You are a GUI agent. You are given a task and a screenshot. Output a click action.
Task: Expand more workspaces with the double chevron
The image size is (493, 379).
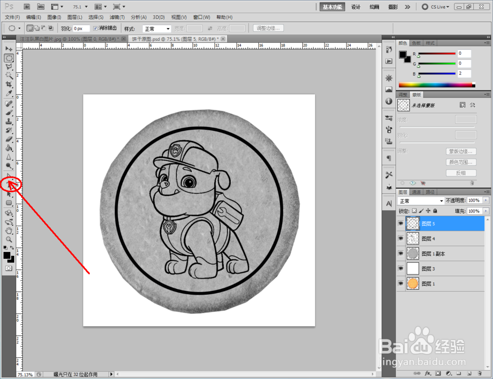408,6
